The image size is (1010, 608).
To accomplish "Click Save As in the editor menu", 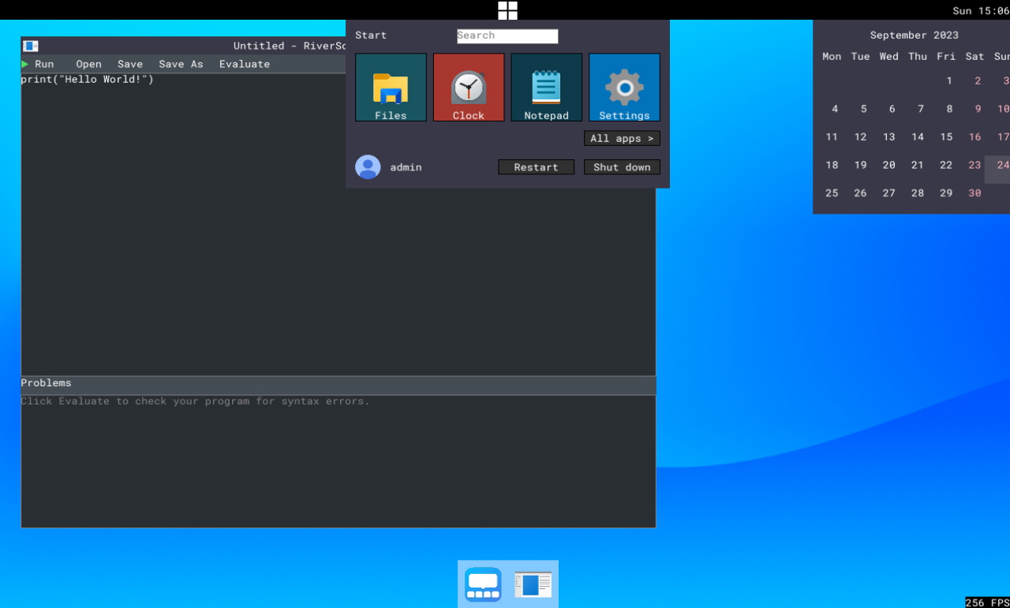I will pos(181,64).
